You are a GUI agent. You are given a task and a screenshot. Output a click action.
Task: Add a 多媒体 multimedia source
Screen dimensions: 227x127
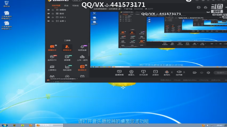point(155,73)
